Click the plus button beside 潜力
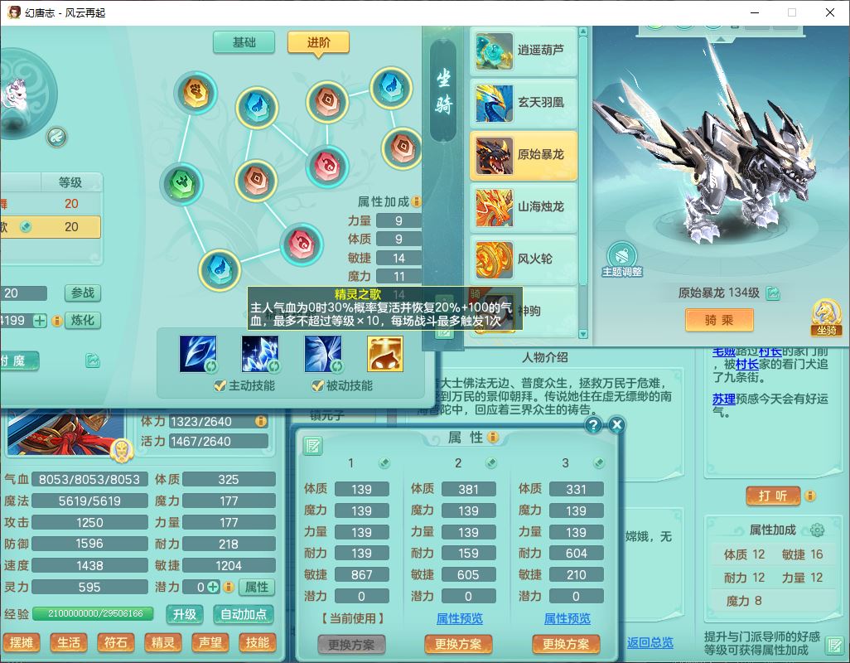Screen dimensions: 850x663 coord(213,587)
